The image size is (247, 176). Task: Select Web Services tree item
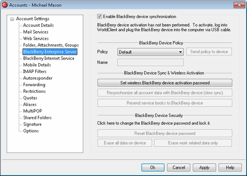click(36, 39)
